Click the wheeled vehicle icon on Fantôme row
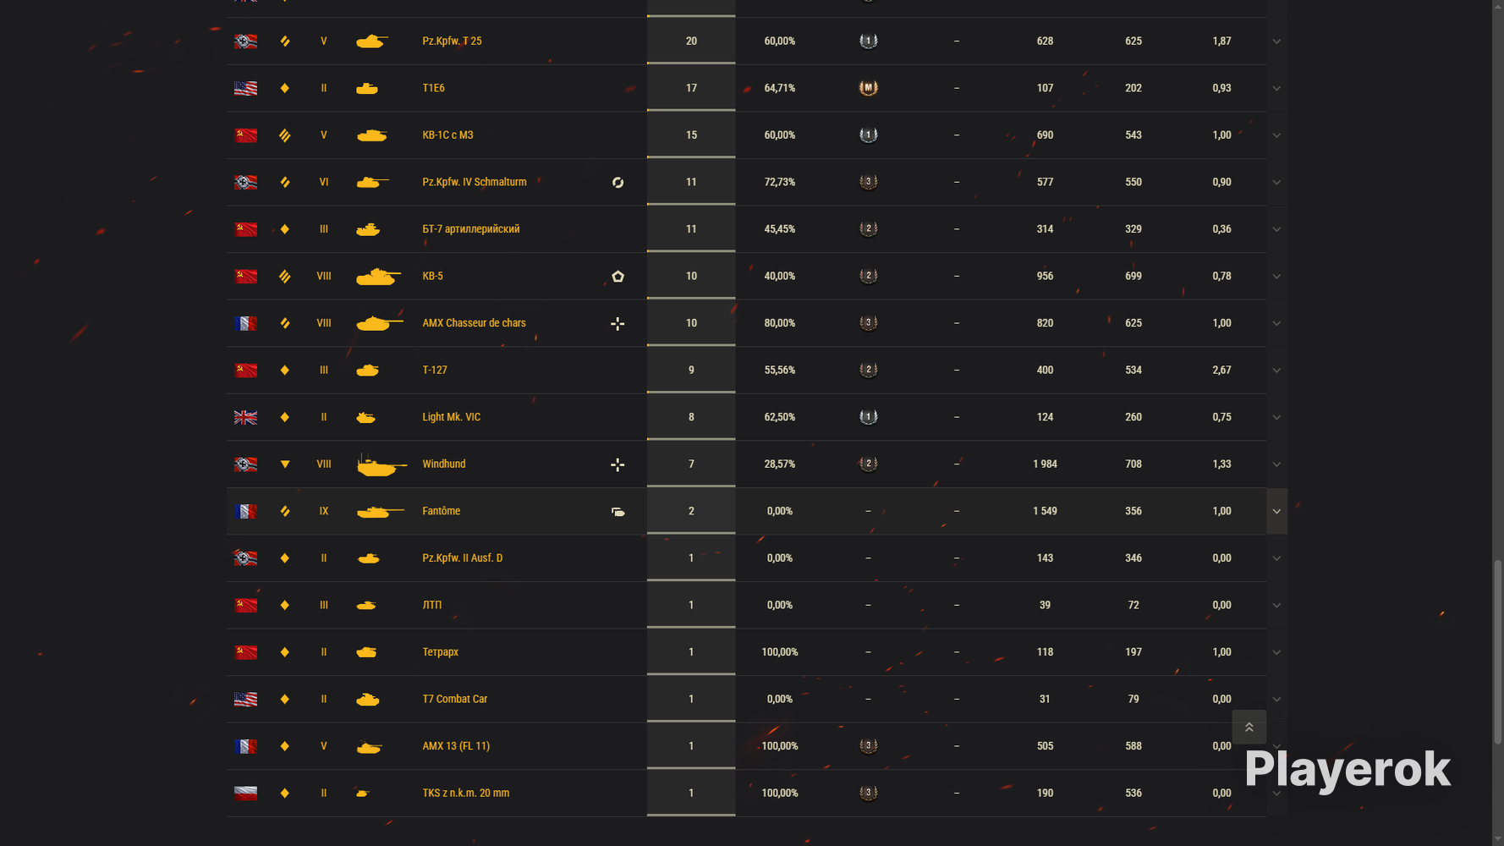 point(618,512)
